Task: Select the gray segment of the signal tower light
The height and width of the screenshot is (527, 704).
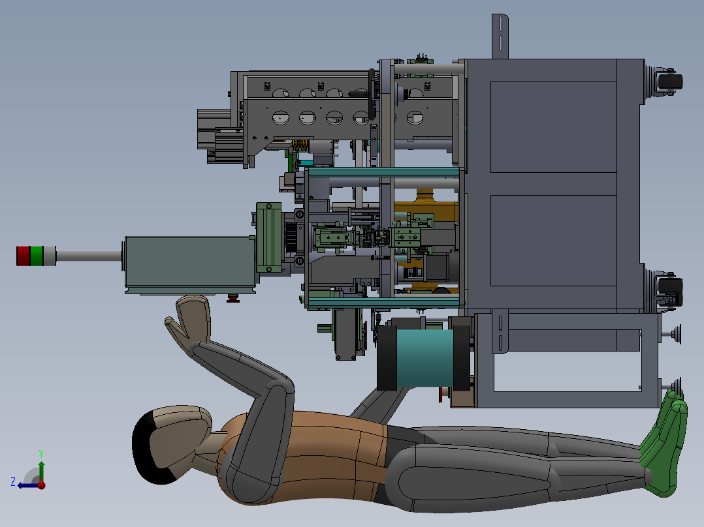Action: (50, 256)
